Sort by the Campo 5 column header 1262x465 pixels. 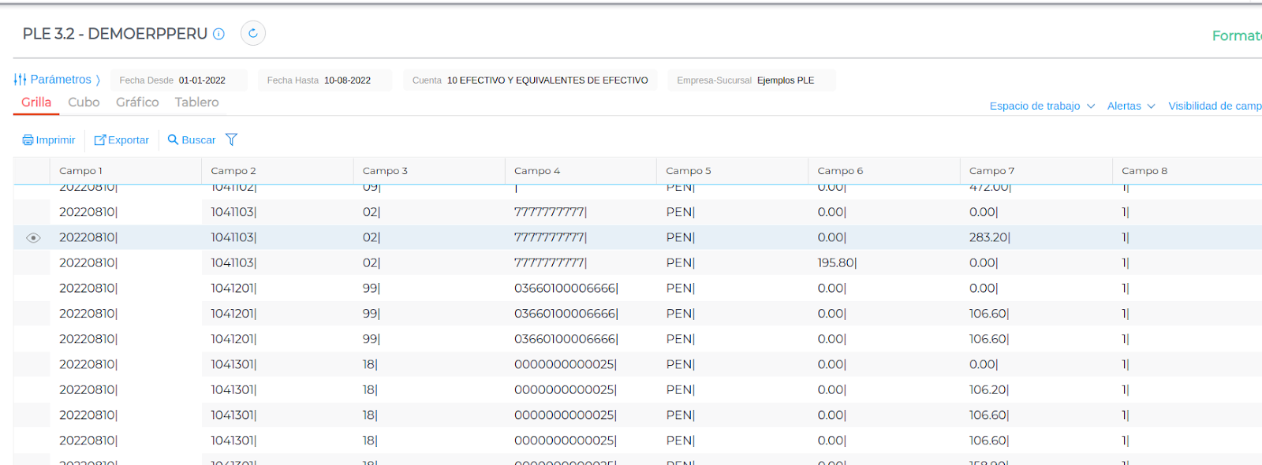[732, 171]
